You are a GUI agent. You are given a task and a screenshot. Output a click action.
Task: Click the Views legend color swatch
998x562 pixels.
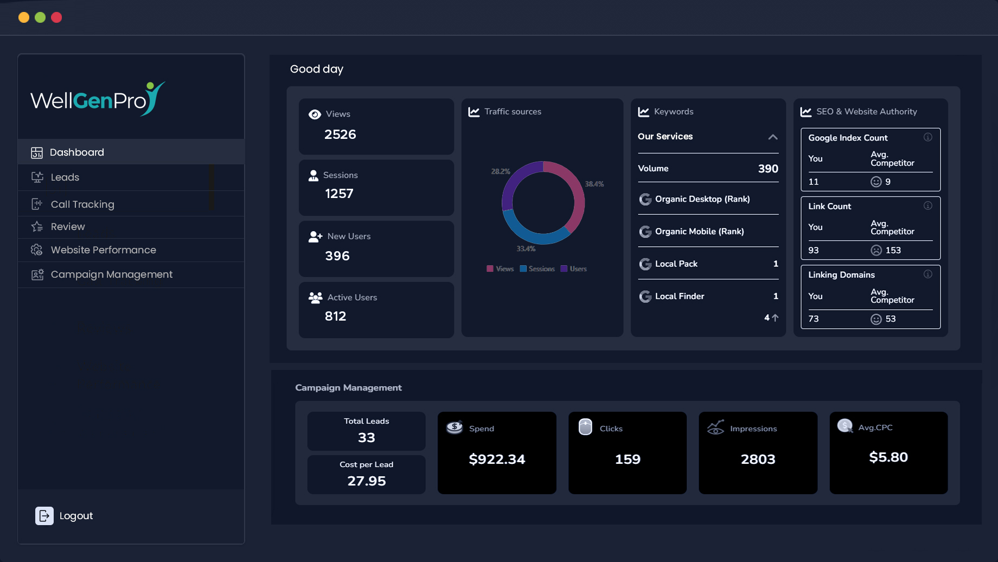[490, 269]
